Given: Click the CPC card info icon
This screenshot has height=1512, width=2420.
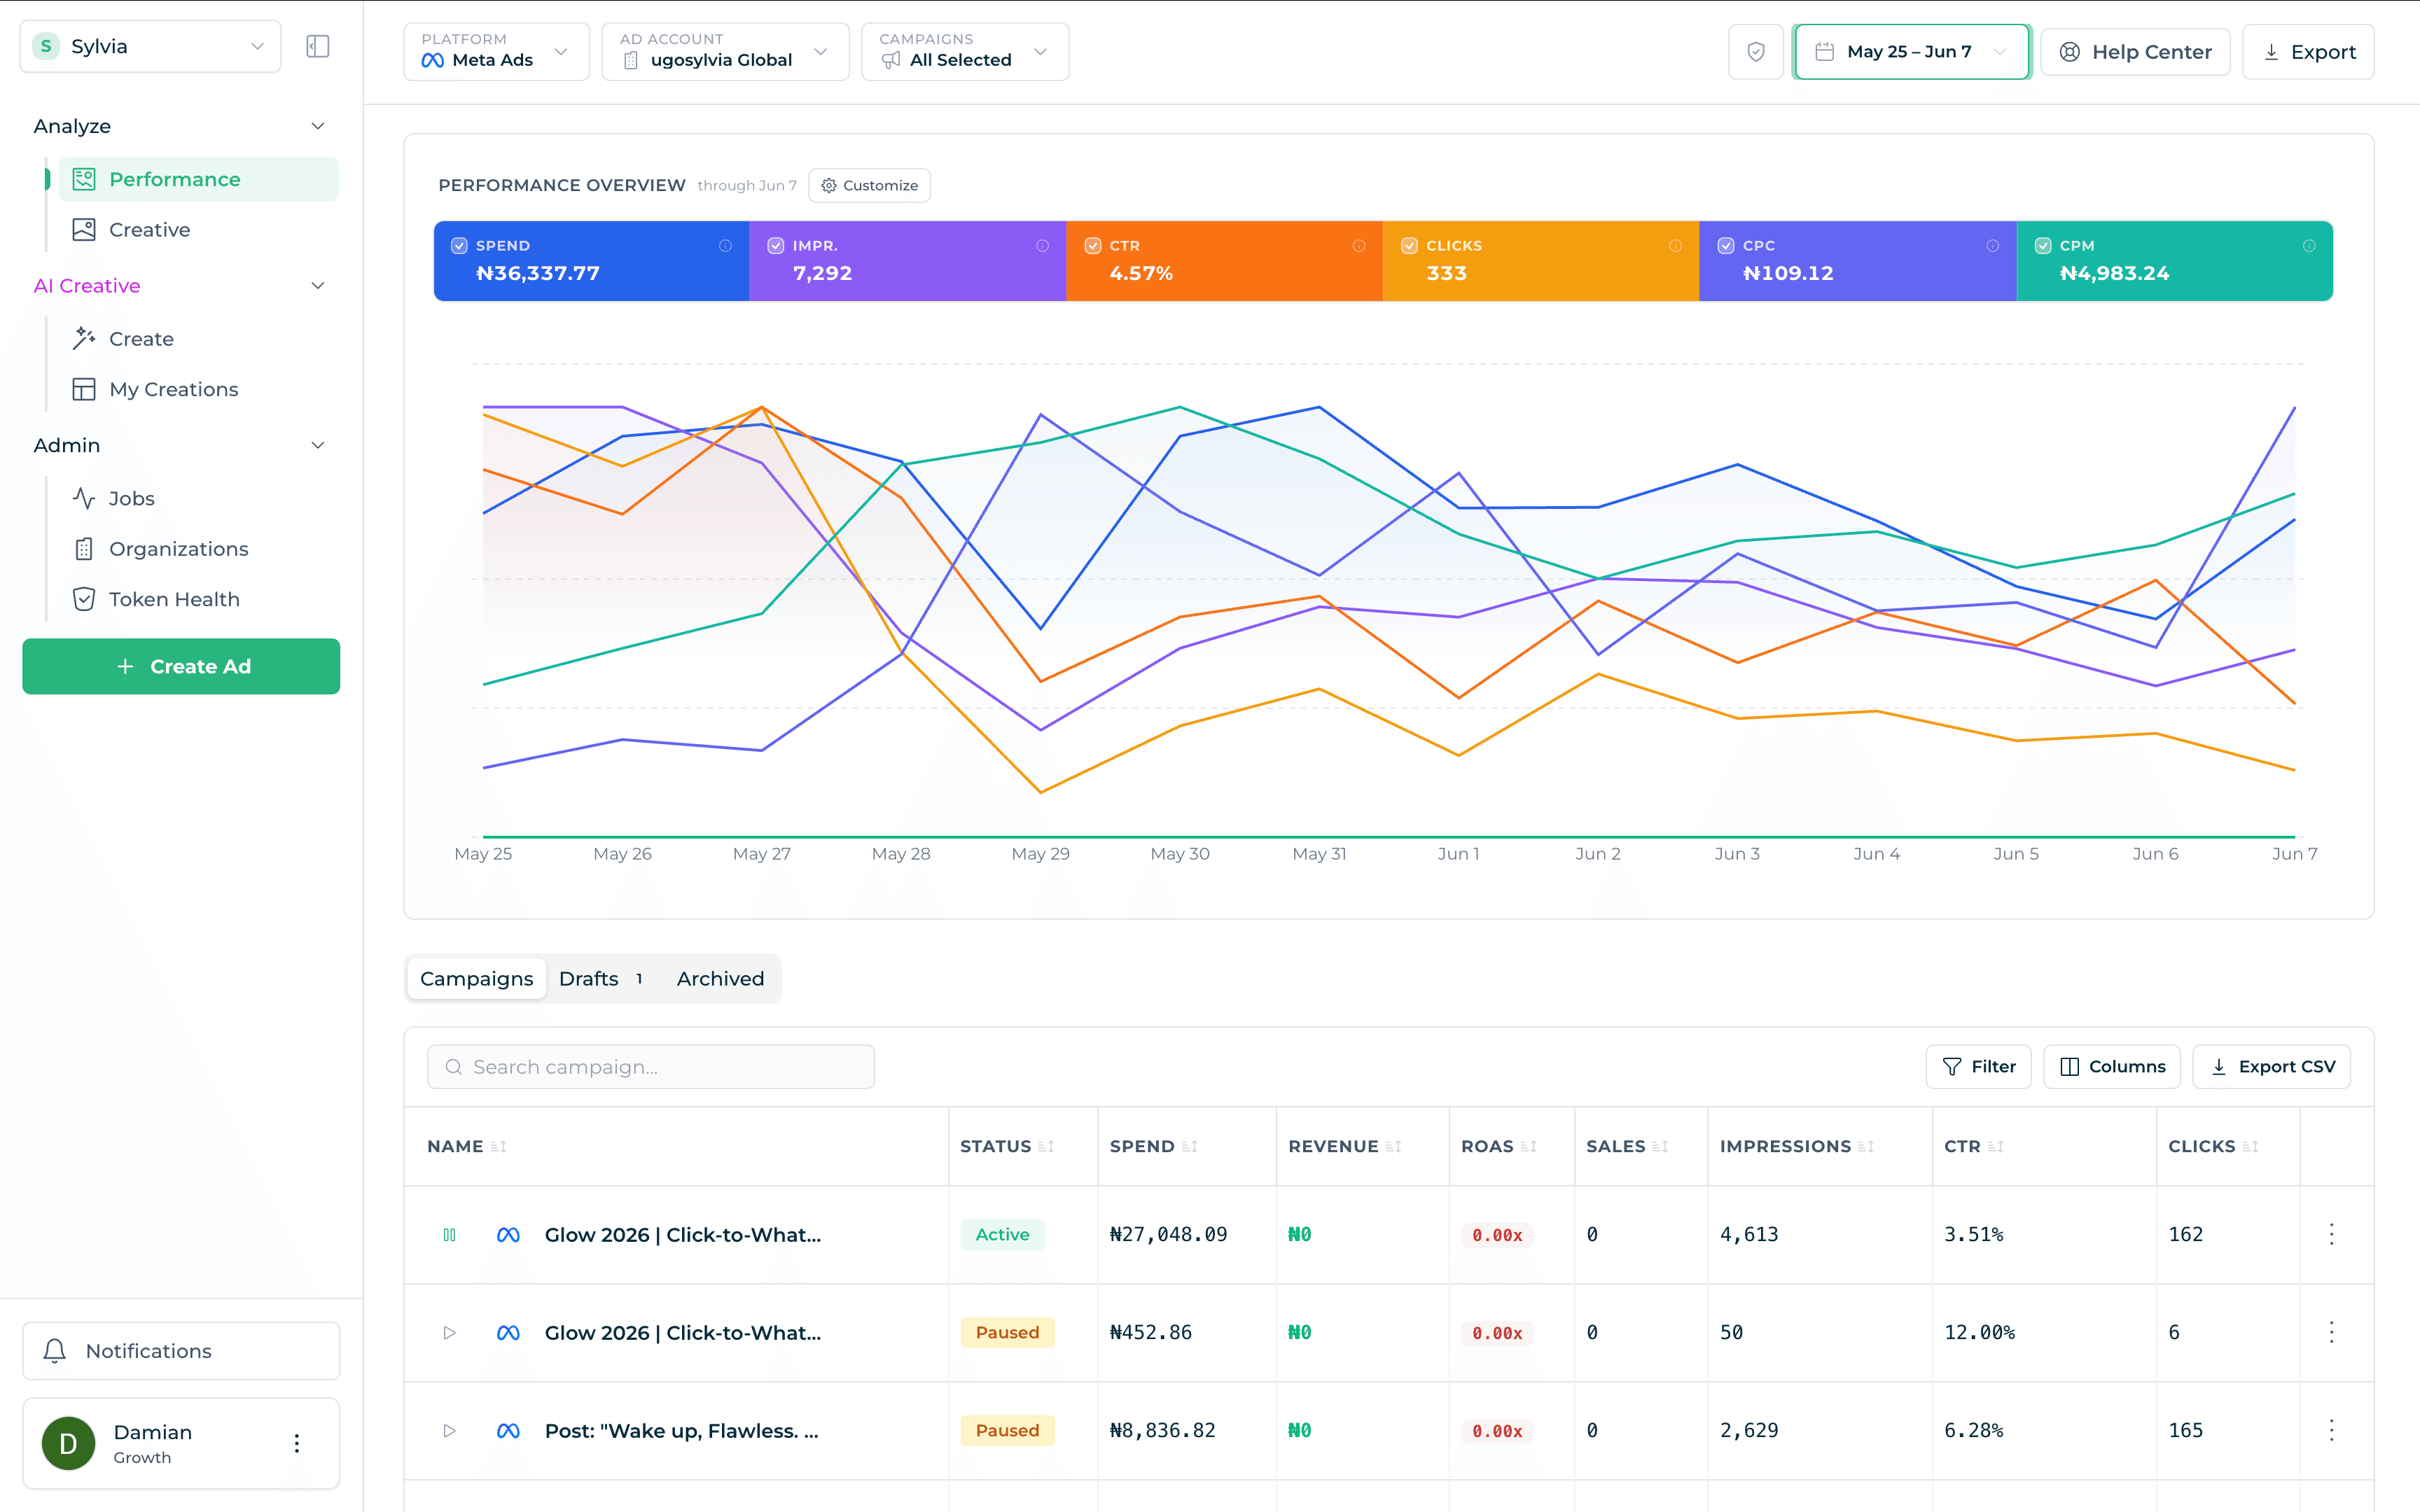Looking at the screenshot, I should (x=1992, y=246).
